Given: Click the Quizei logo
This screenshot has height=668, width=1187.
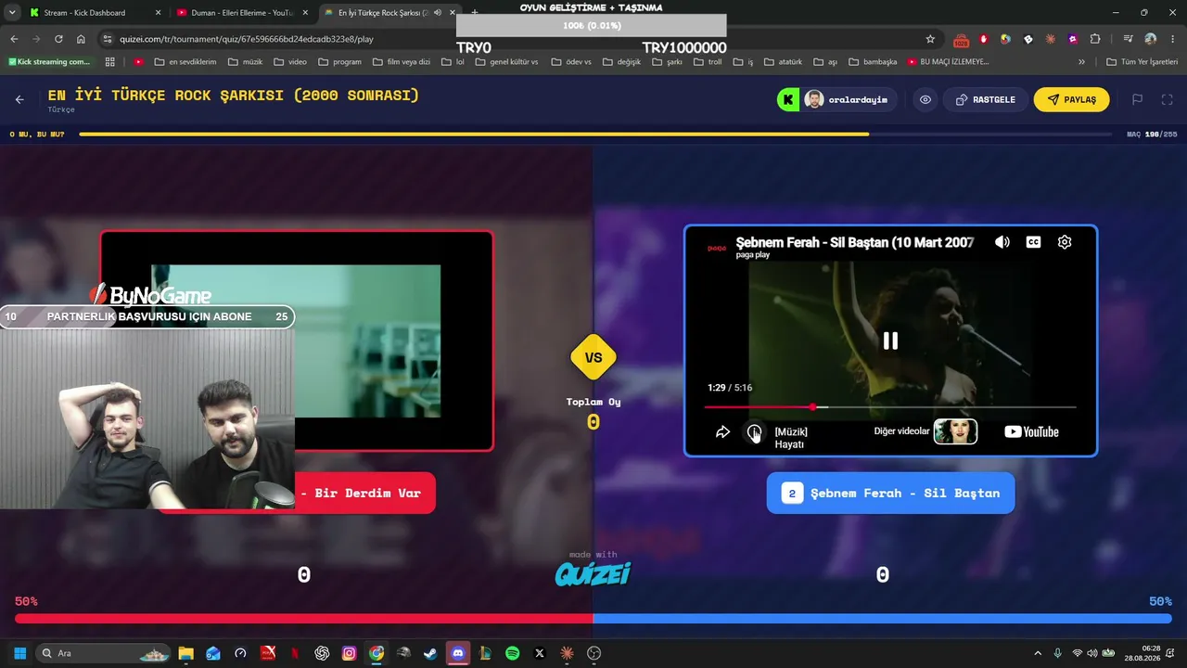Looking at the screenshot, I should click(x=593, y=574).
